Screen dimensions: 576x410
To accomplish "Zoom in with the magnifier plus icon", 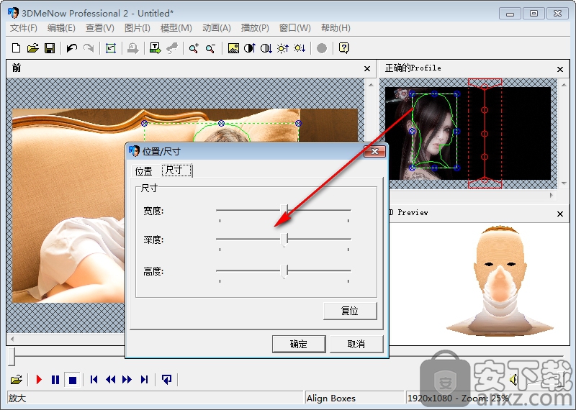I will click(x=194, y=48).
